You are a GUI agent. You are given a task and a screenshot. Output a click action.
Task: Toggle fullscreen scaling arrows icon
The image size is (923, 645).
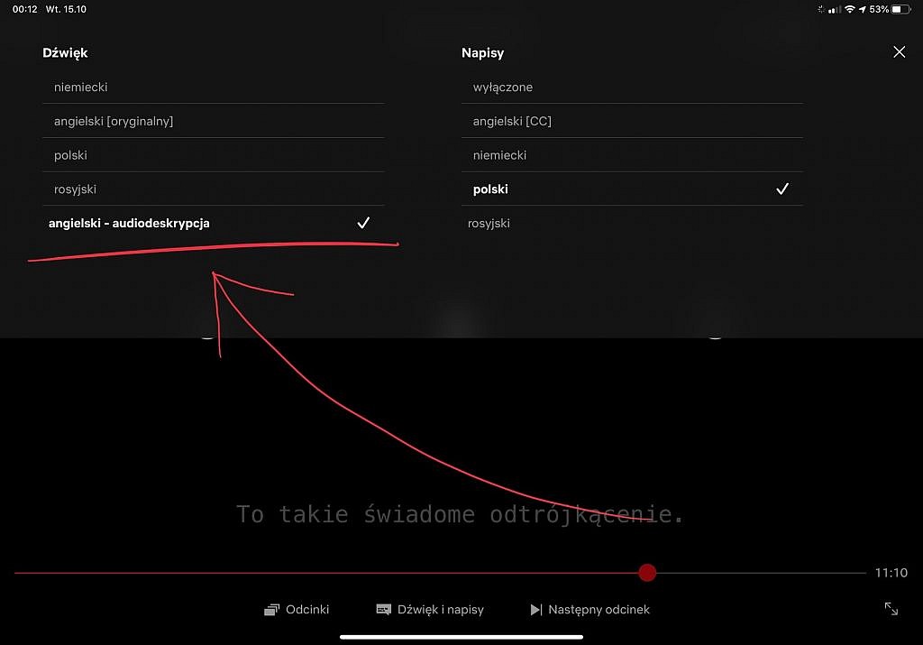(891, 609)
